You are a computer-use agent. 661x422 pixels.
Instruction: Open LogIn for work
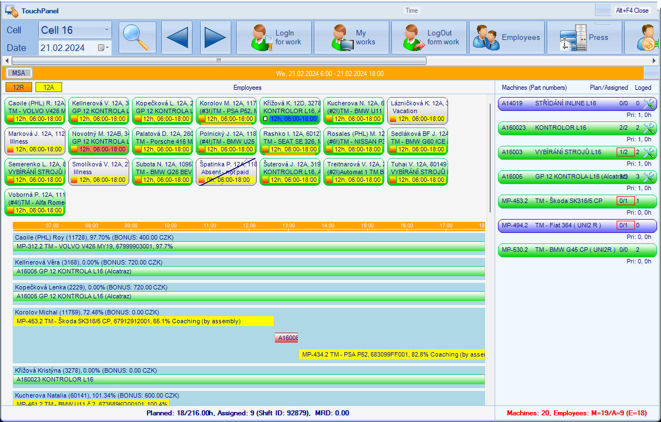(x=274, y=38)
